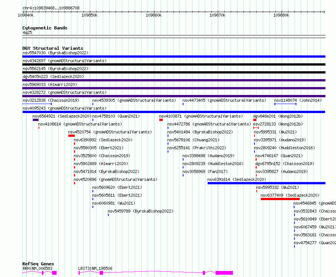336x277 pixels.
Task: Click esv2728133 (Wong2012b) label
Action: pyautogui.click(x=278, y=124)
